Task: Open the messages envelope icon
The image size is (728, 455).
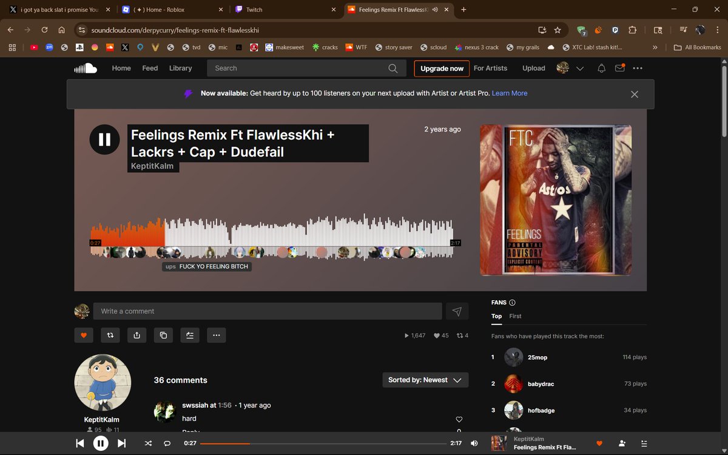Action: tap(619, 69)
